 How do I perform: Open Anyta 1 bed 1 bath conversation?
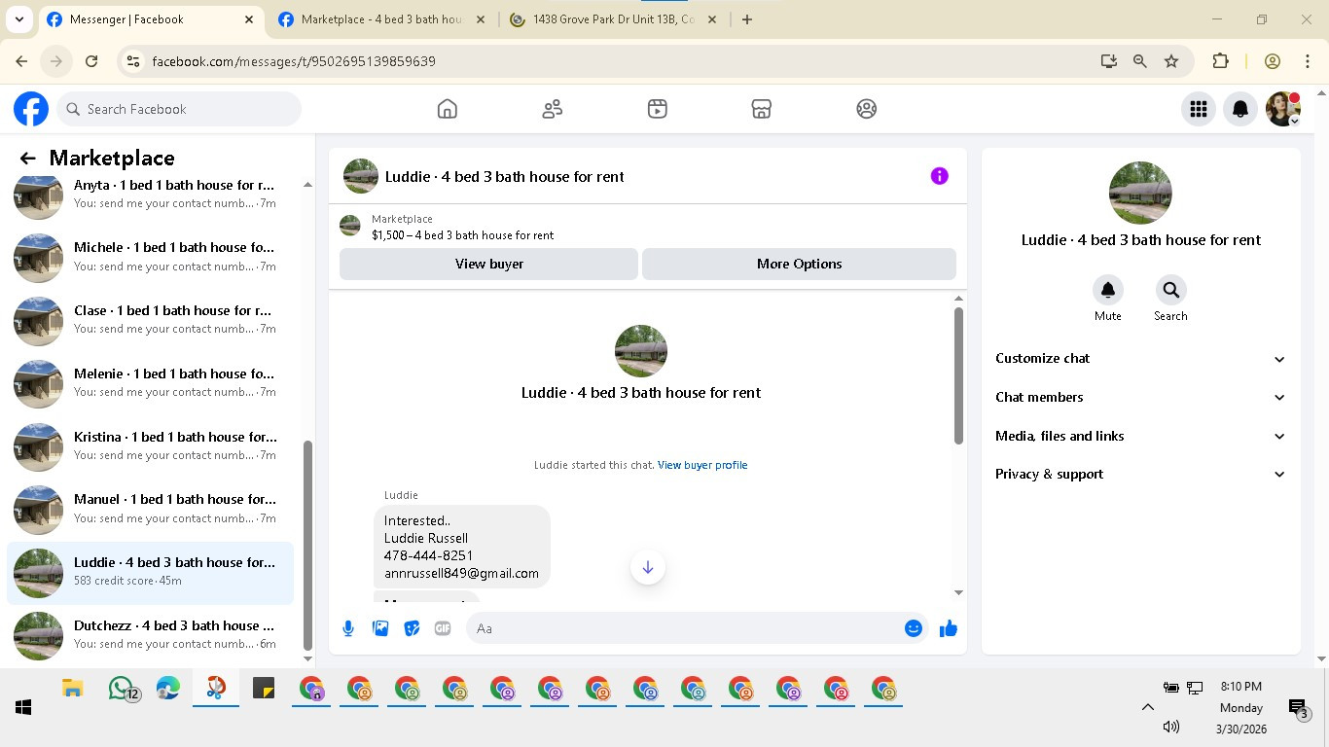(151, 195)
